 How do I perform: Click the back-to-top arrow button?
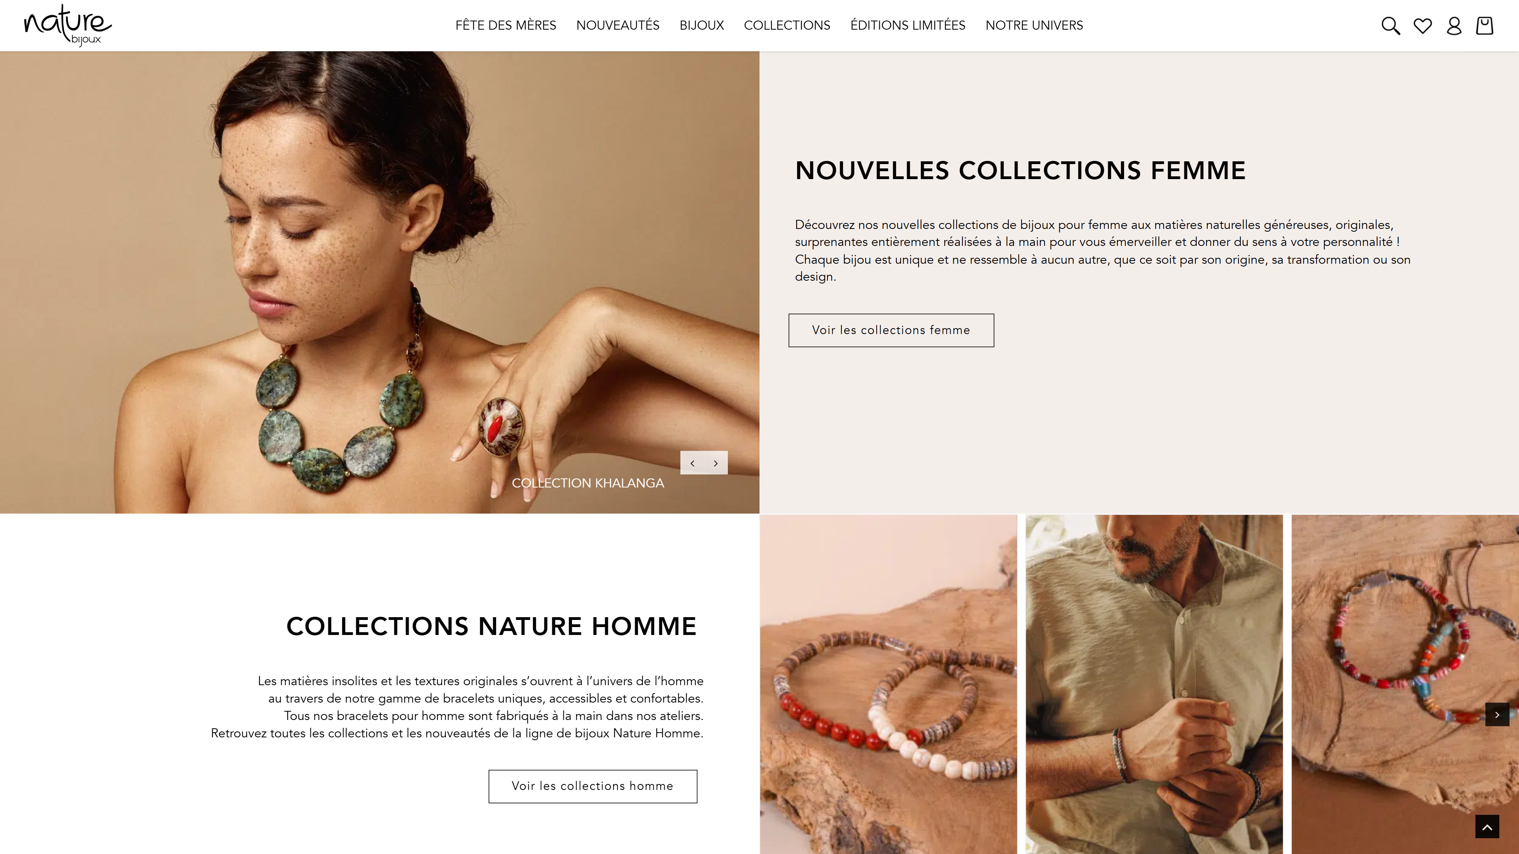click(x=1487, y=826)
